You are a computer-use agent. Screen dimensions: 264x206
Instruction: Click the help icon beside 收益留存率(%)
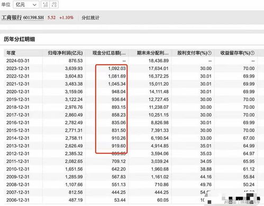[x=252, y=53]
